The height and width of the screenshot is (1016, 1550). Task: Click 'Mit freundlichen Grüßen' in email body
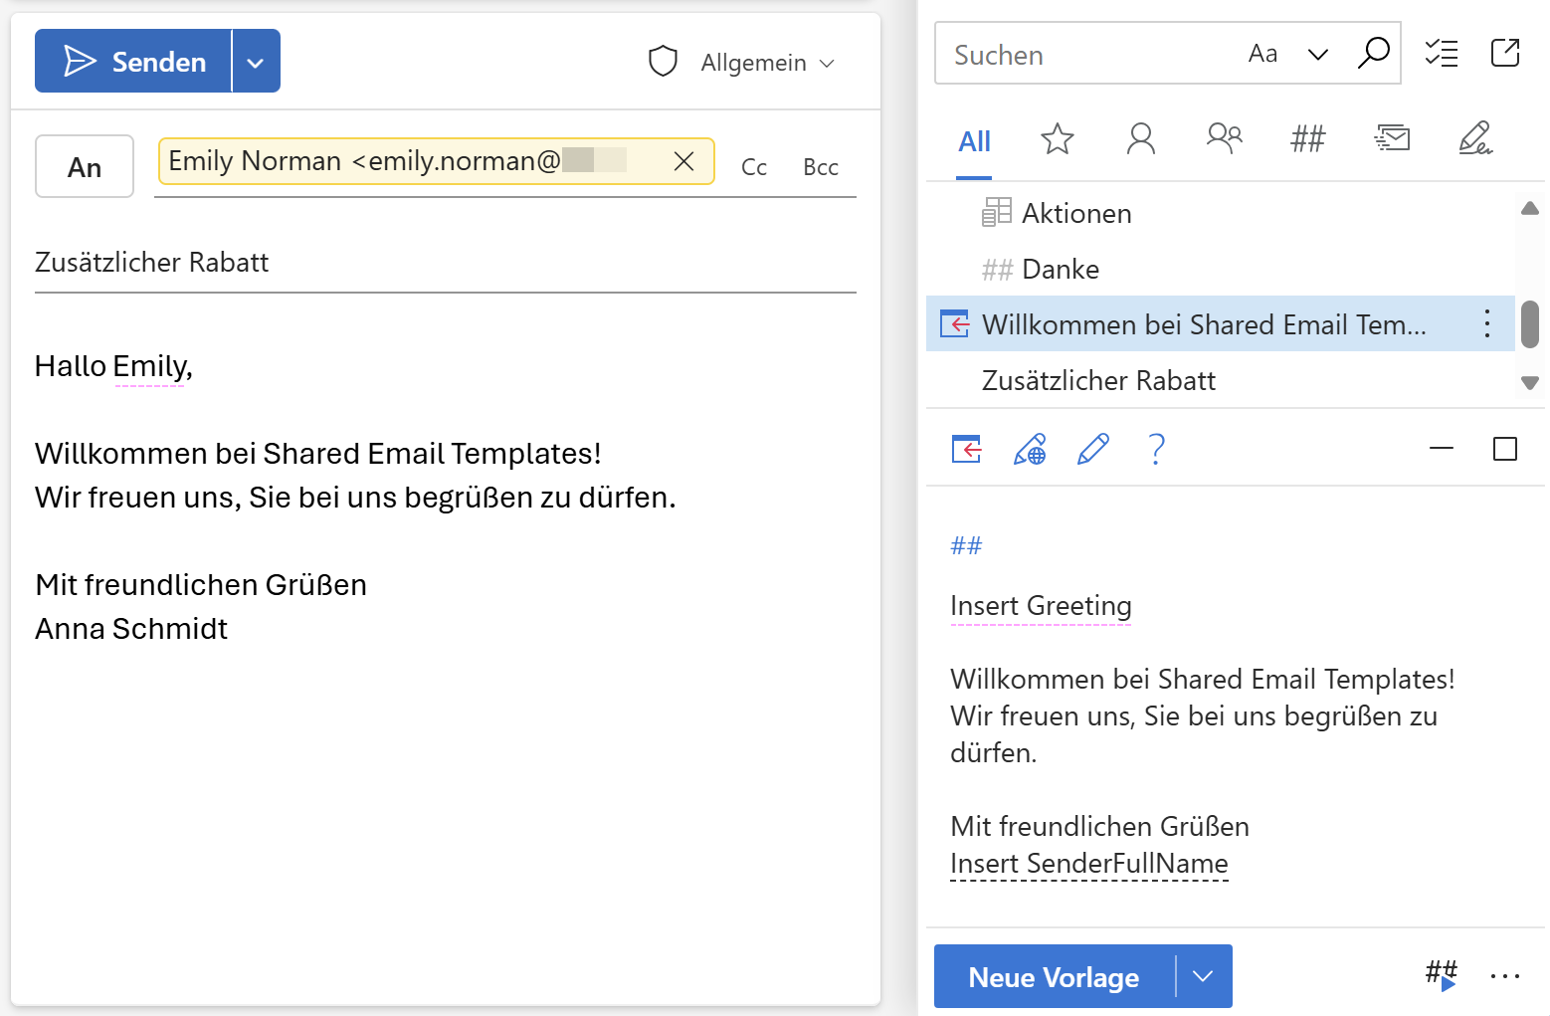click(x=201, y=585)
